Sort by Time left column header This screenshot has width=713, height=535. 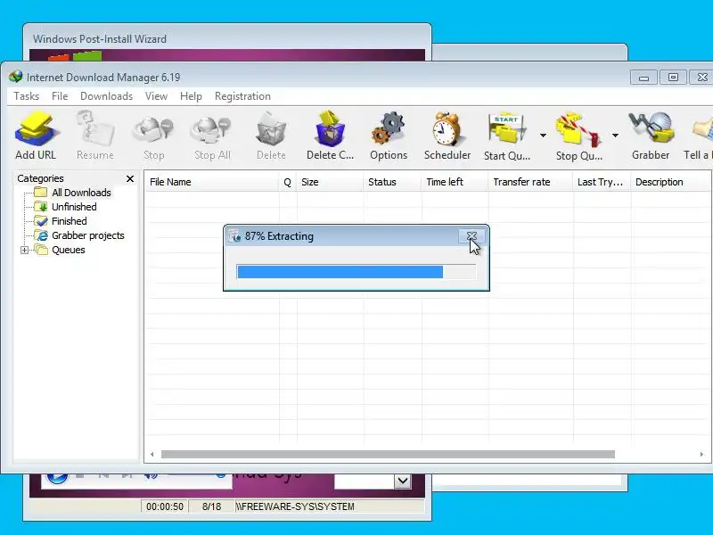coord(455,182)
